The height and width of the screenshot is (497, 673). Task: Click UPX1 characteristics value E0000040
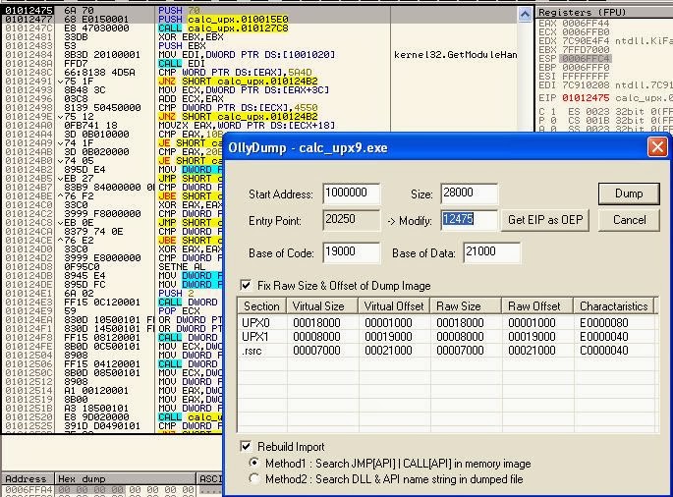pyautogui.click(x=604, y=337)
